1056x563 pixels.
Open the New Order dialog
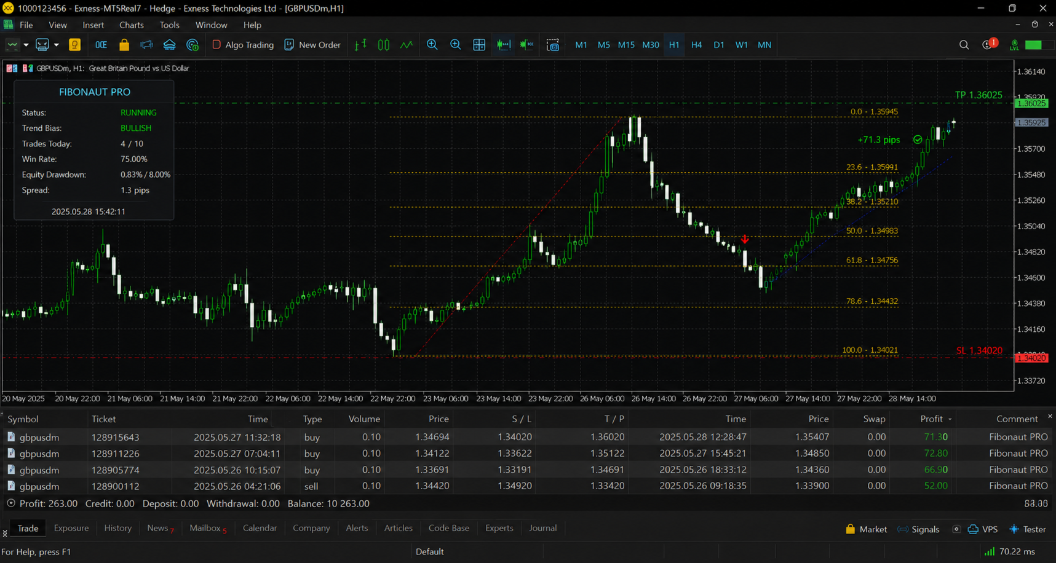click(312, 45)
